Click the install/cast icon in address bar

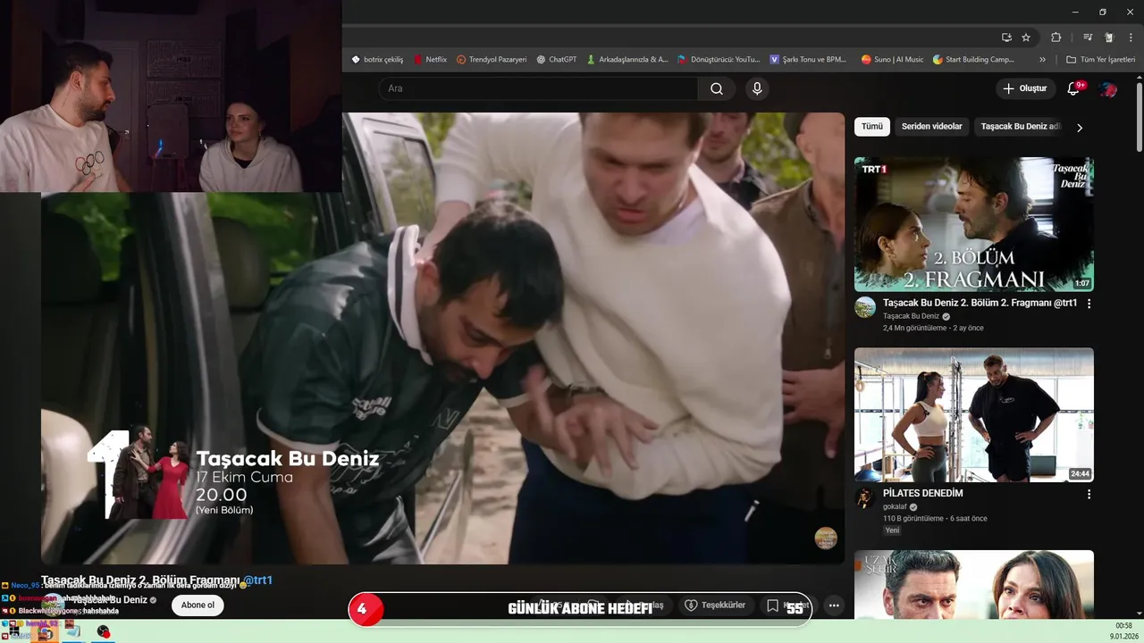click(1006, 38)
